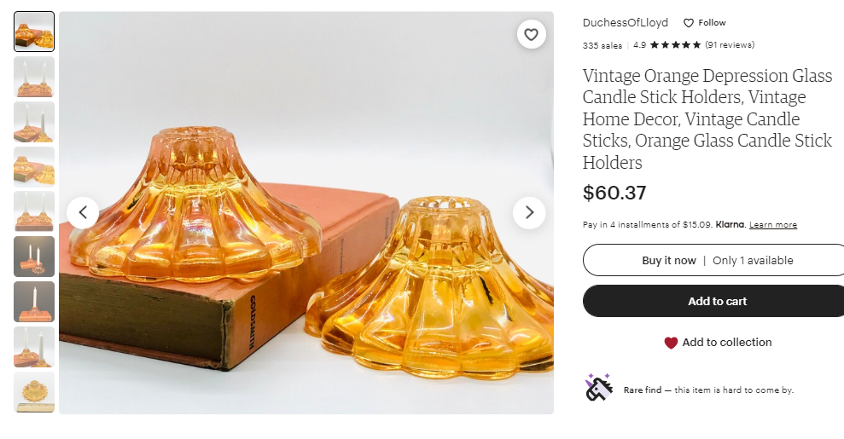Select the sixth thumbnail with the dark background
The image size is (844, 439).
(x=34, y=257)
